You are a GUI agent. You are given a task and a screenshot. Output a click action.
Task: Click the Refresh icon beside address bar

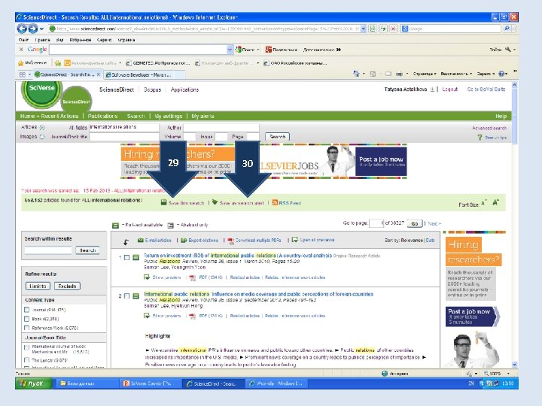coord(383,29)
